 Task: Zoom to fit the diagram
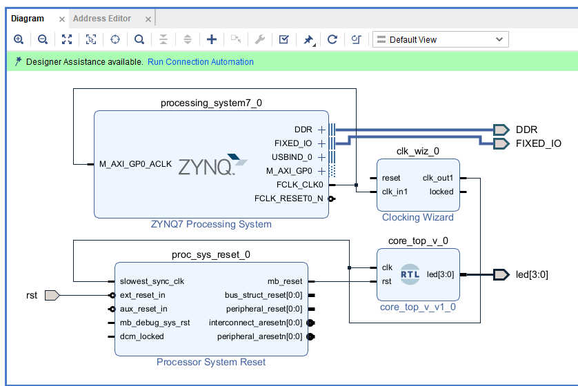(66, 39)
